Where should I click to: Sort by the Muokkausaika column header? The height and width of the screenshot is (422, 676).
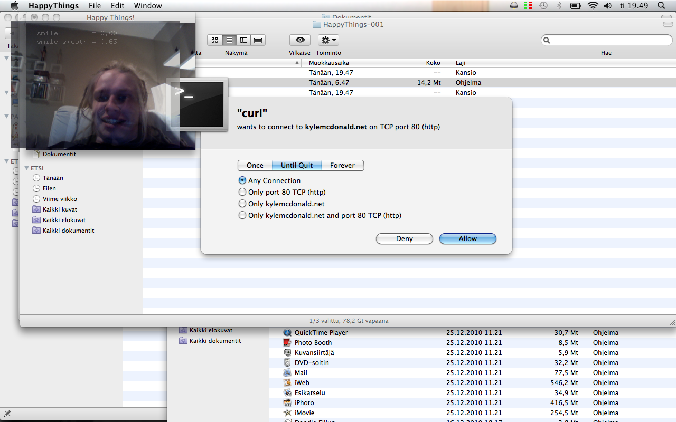(x=349, y=63)
